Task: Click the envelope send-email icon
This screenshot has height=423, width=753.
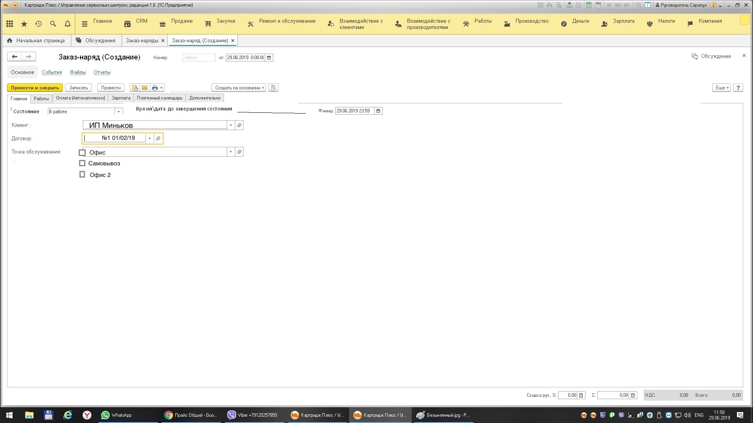Action: (x=145, y=88)
